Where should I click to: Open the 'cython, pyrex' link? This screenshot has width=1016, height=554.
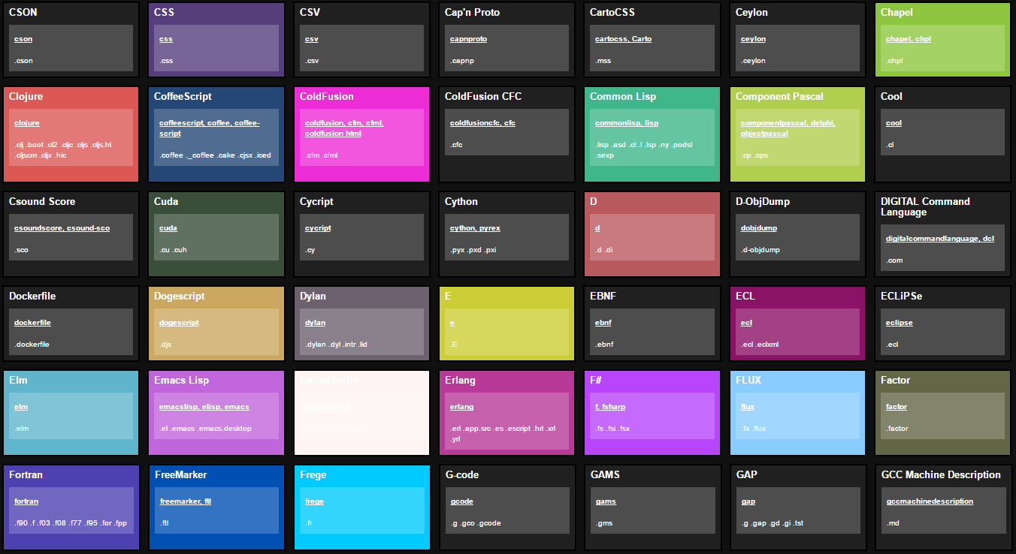[475, 228]
